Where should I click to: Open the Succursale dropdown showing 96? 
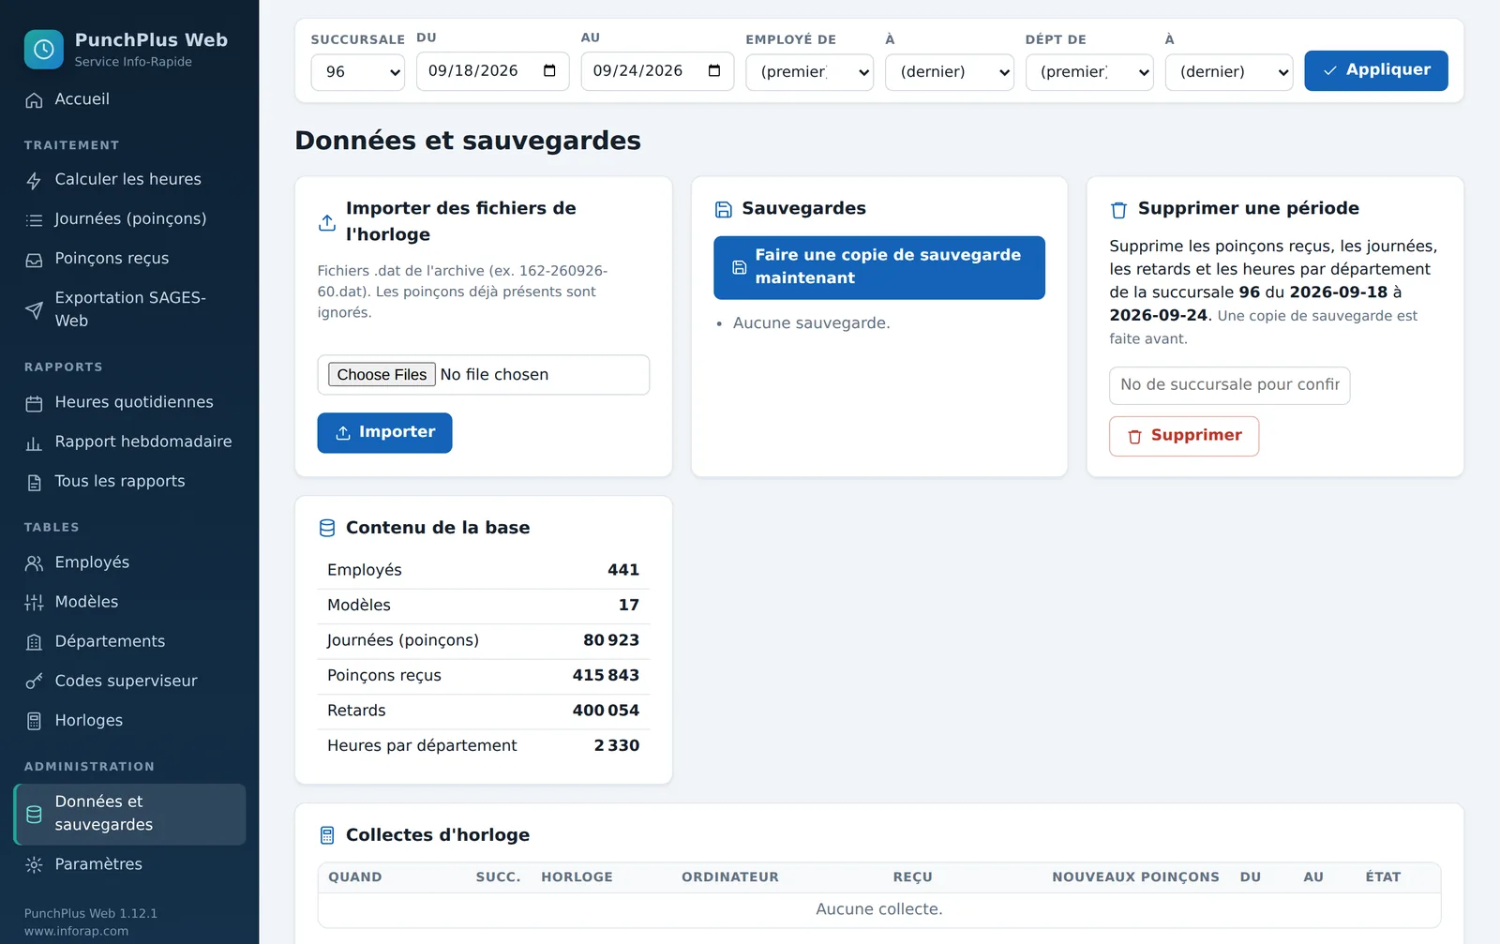pos(357,72)
